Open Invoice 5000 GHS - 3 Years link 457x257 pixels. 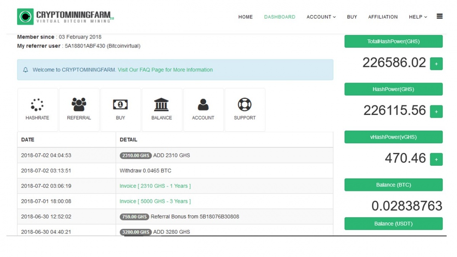(x=155, y=201)
